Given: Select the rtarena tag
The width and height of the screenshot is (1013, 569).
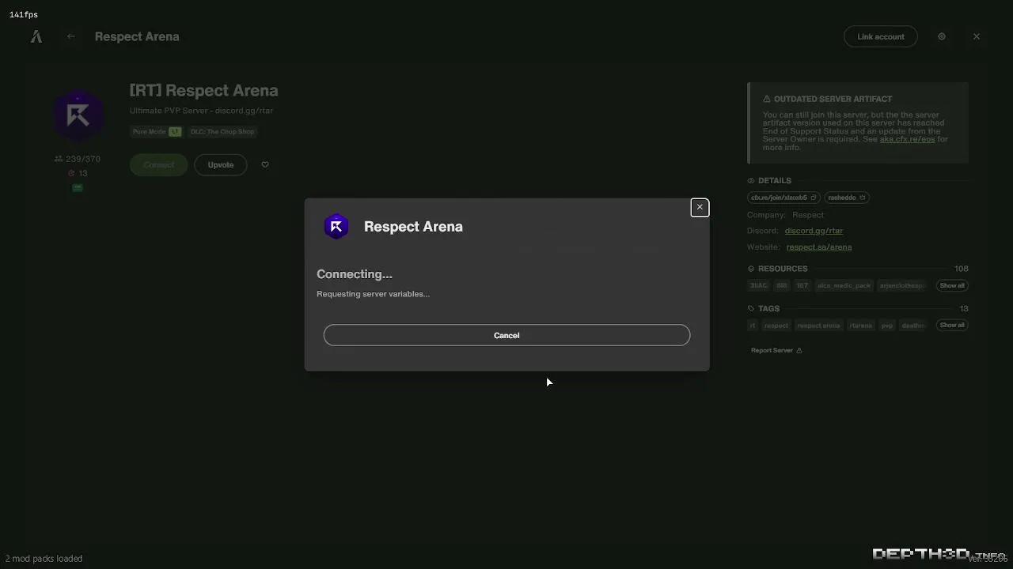Looking at the screenshot, I should pyautogui.click(x=860, y=326).
